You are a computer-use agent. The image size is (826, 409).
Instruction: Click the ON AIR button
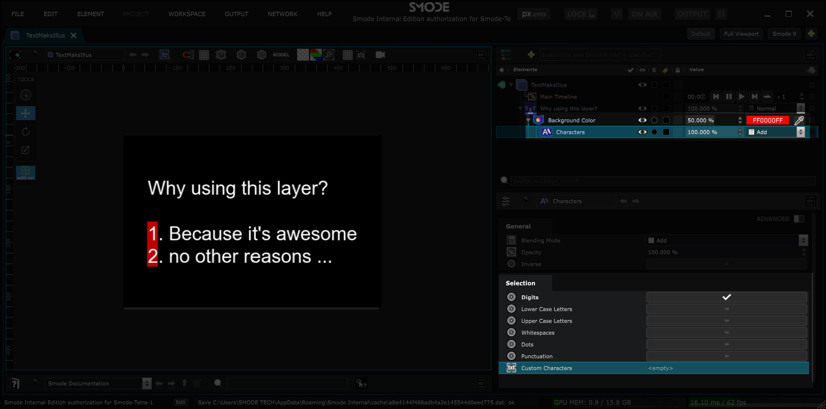[x=644, y=14]
